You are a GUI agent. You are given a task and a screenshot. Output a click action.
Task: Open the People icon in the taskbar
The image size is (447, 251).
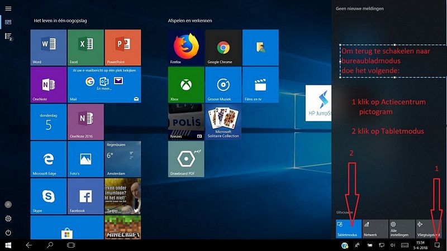click(x=357, y=245)
